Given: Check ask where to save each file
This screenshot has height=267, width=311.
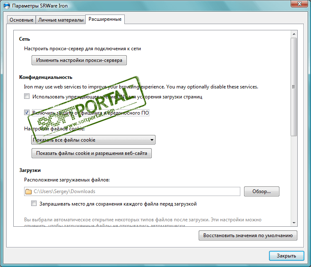Looking at the screenshot, I should tap(34, 203).
